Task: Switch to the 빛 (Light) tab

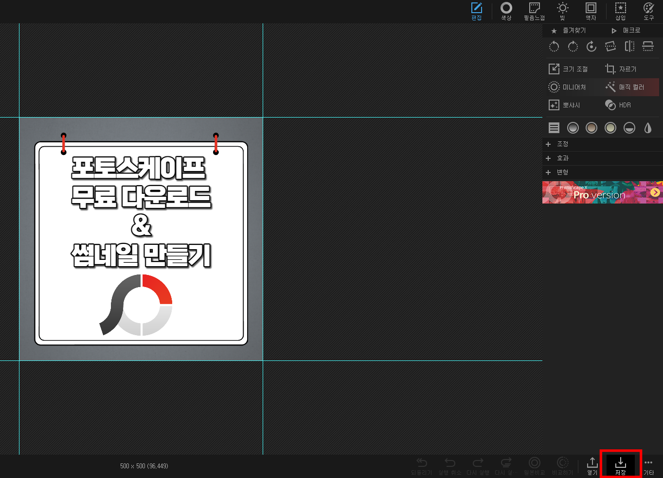Action: click(x=562, y=11)
